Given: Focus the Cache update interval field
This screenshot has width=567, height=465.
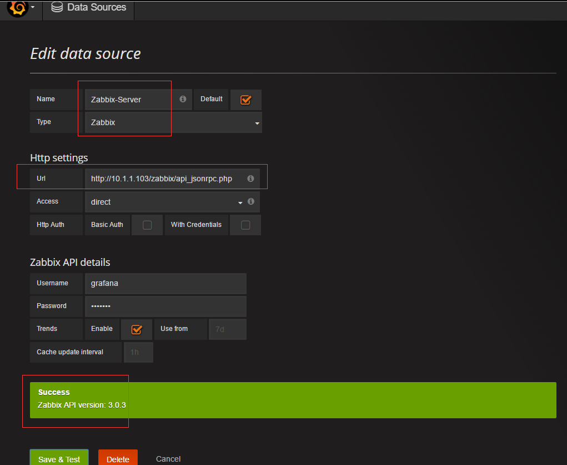Looking at the screenshot, I should pos(138,352).
